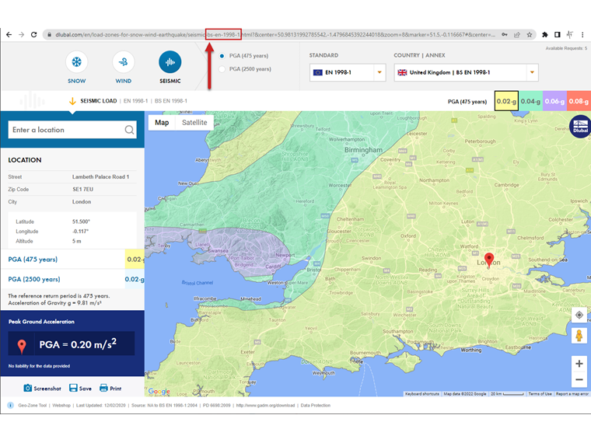Click the Birmingham label on the map
Image resolution: width=591 pixels, height=443 pixels.
pos(363,150)
